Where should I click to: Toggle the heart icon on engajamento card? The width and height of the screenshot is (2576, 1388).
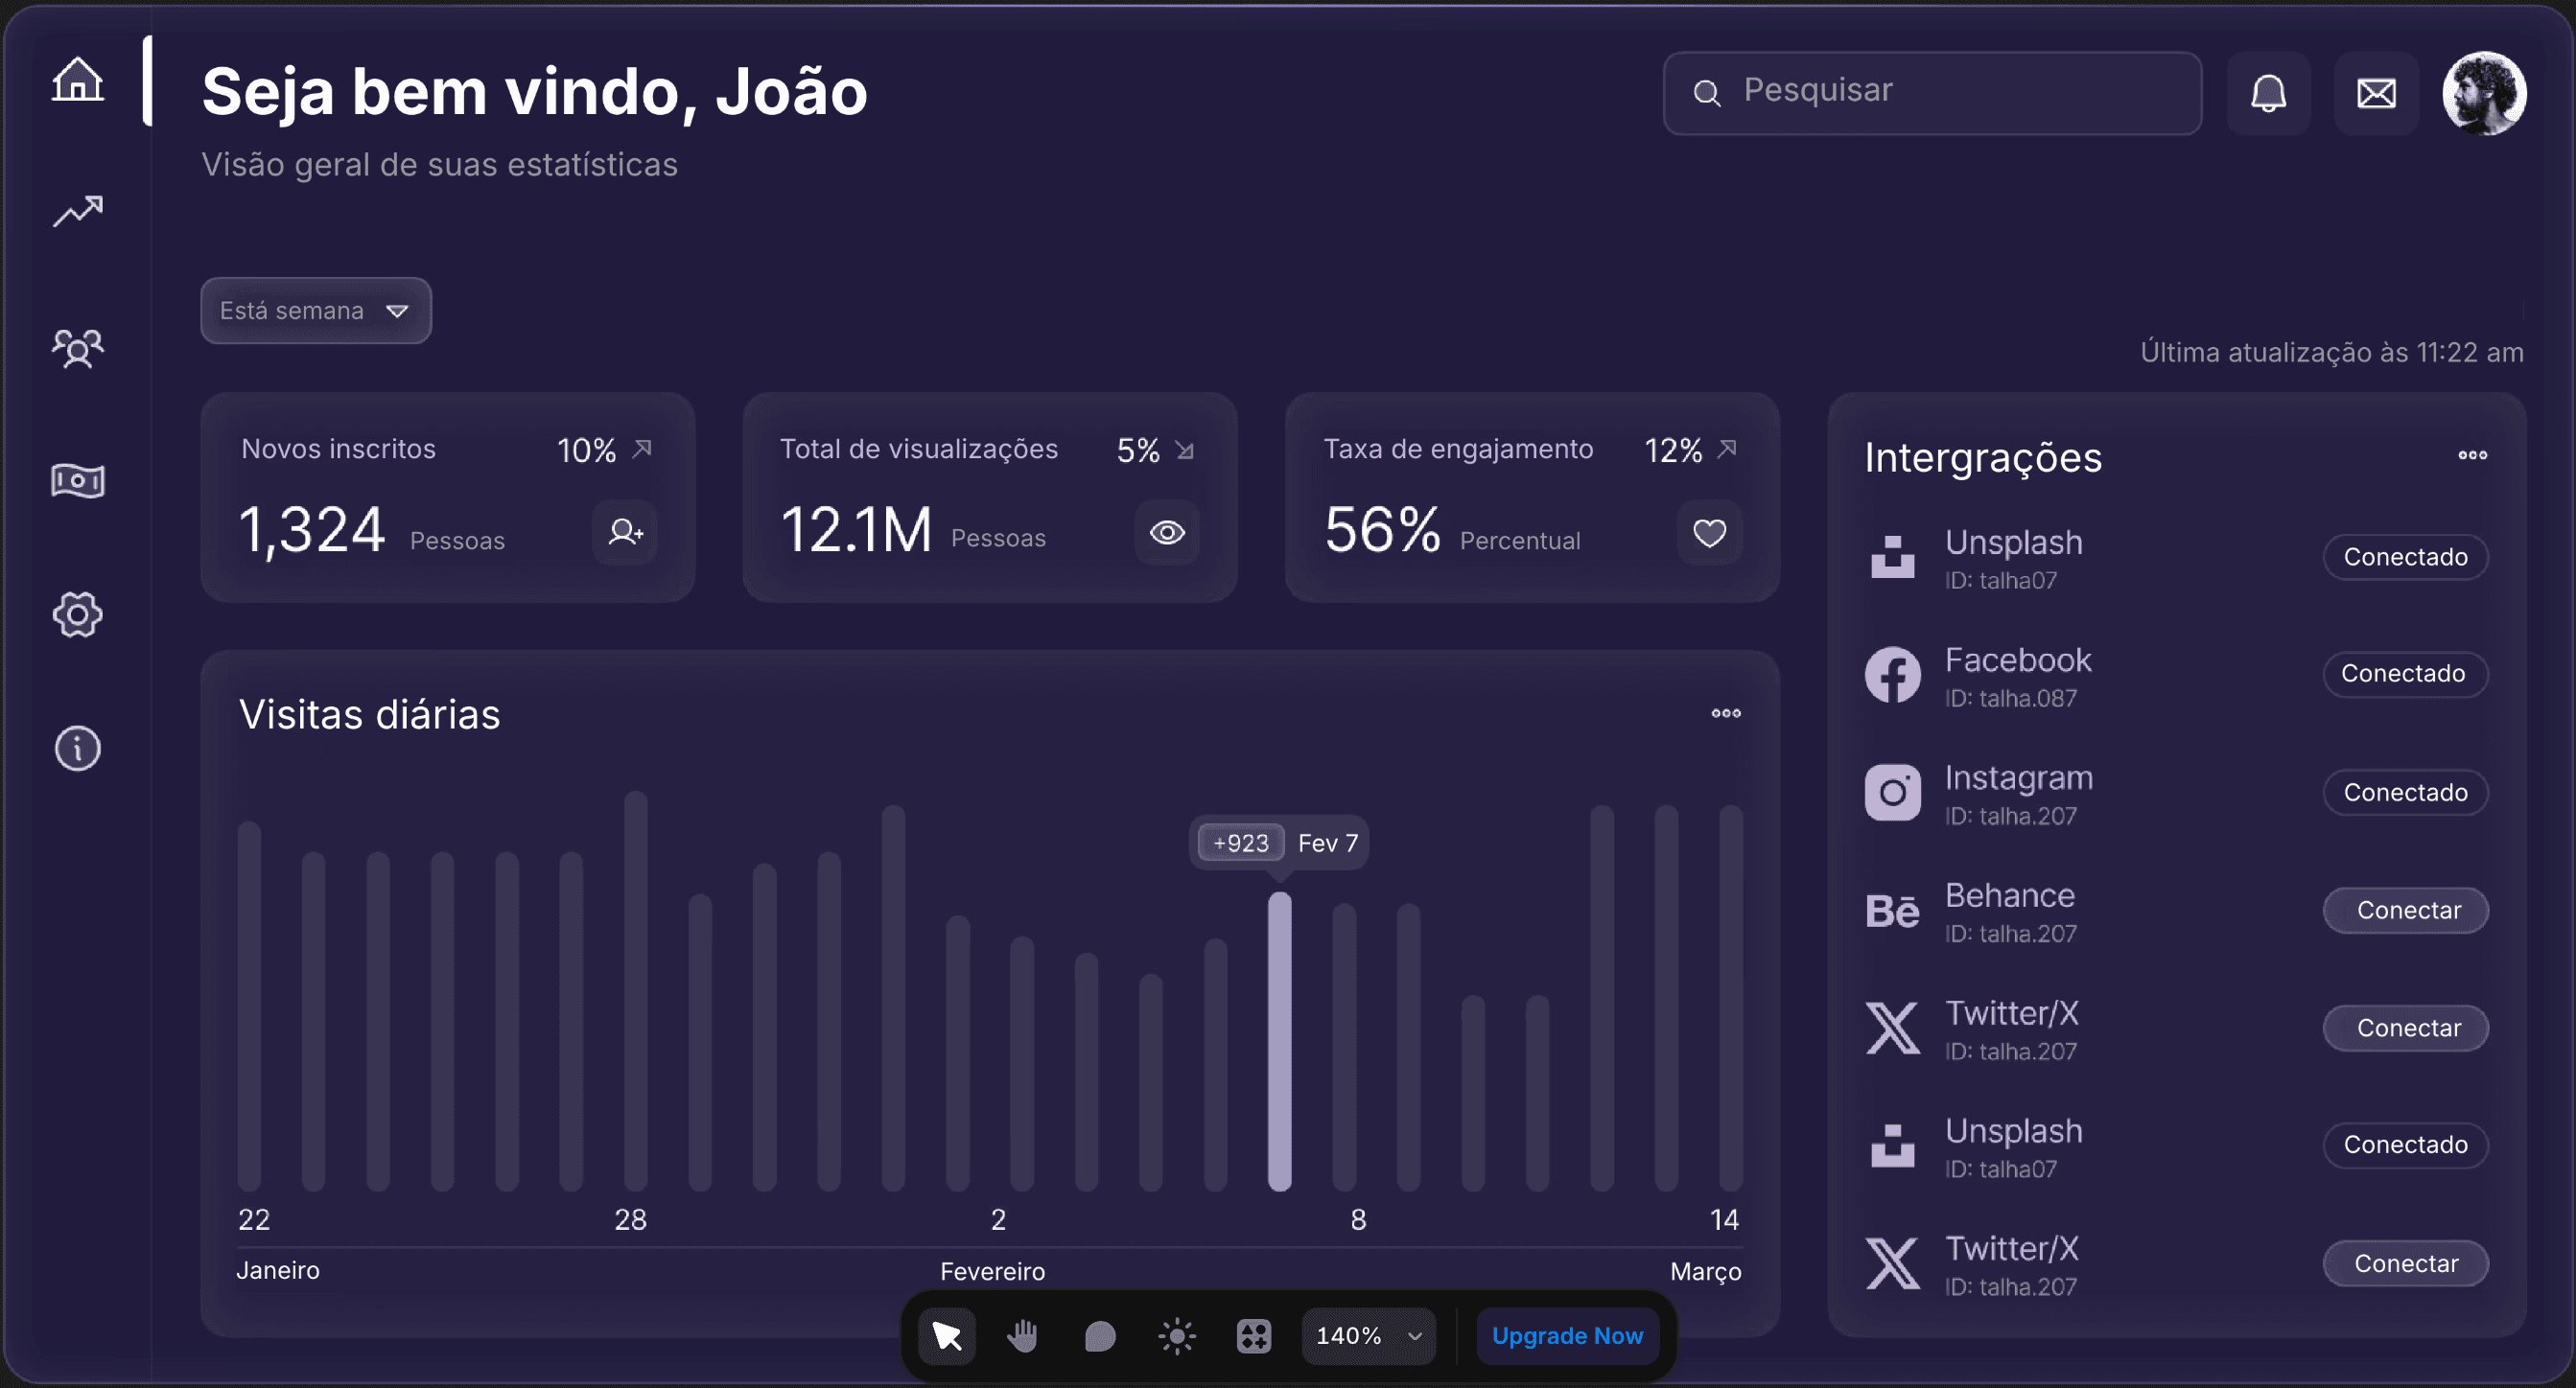coord(1709,533)
